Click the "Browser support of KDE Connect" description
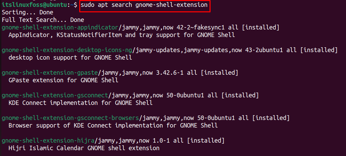 [113, 125]
